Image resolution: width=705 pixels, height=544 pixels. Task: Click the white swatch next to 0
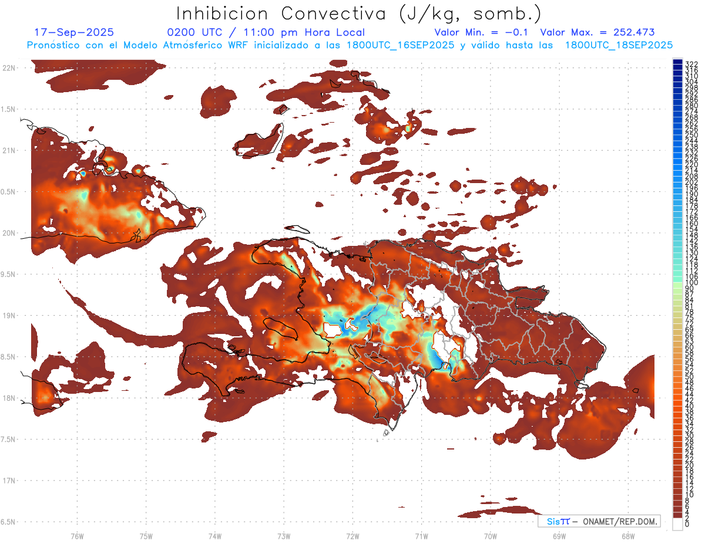click(677, 524)
